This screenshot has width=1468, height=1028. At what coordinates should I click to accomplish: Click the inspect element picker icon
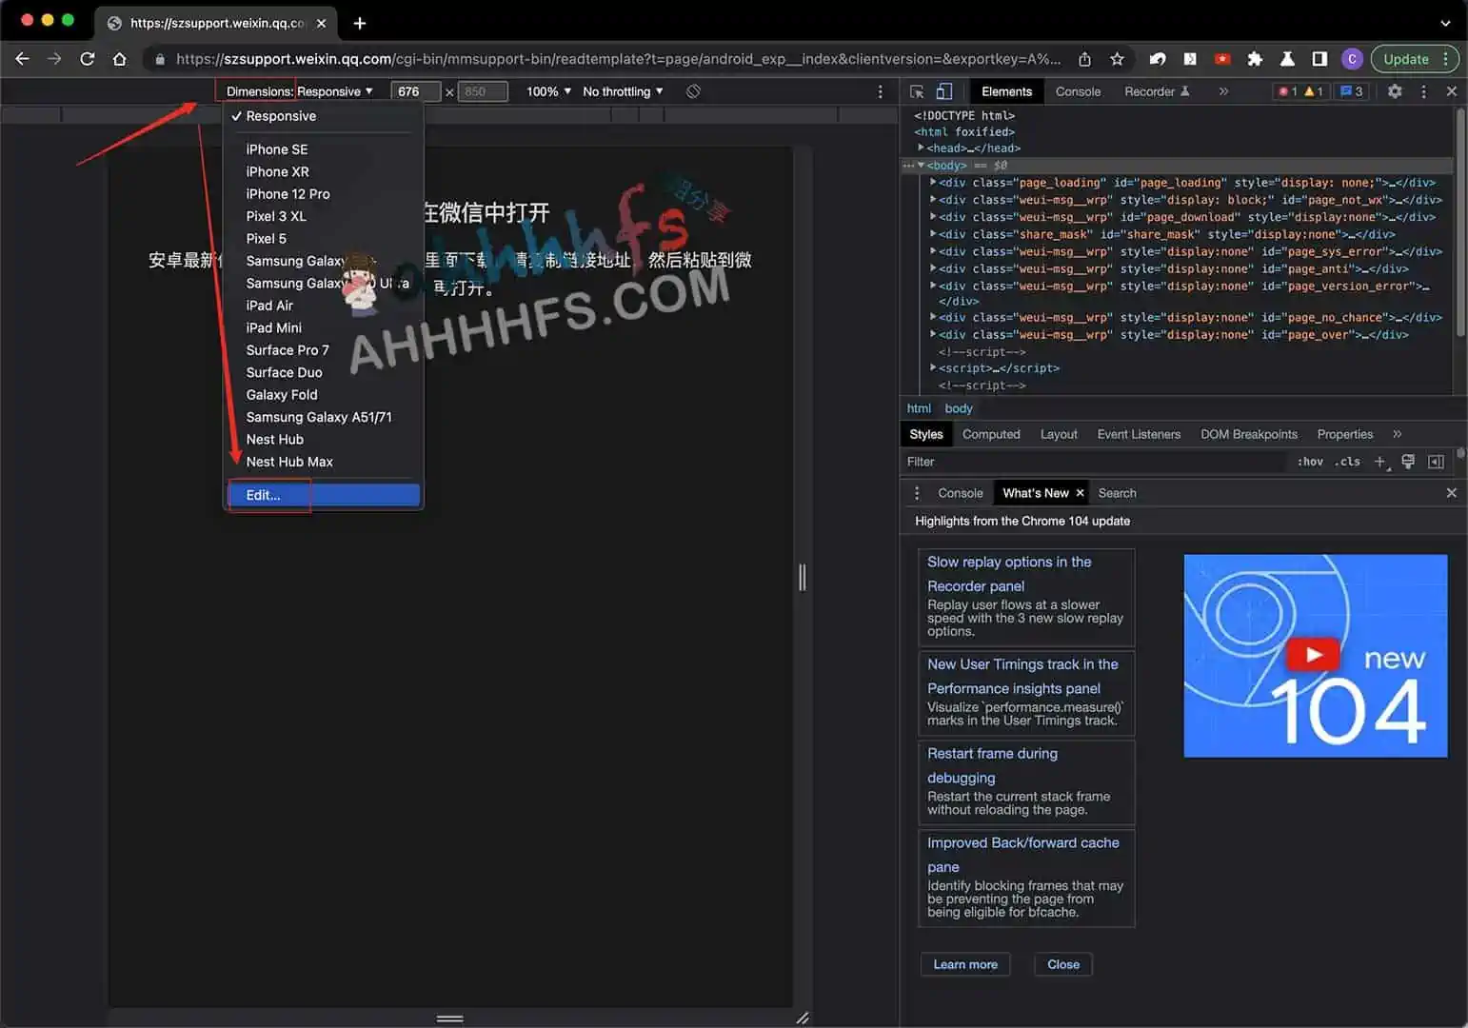pos(917,91)
